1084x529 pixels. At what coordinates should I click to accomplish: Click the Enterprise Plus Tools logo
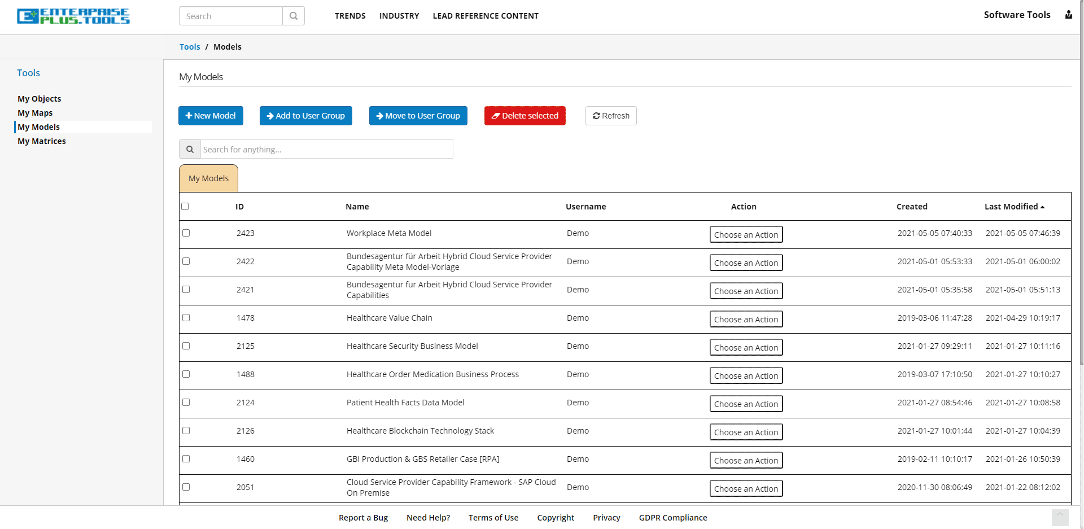[x=73, y=16]
